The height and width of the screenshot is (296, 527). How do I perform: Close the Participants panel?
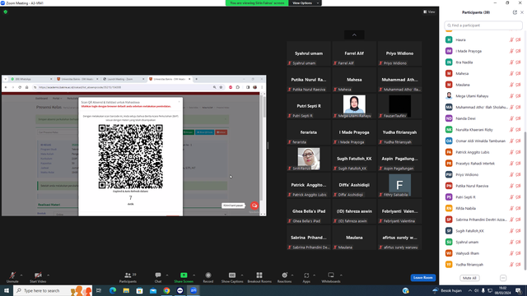pyautogui.click(x=522, y=12)
